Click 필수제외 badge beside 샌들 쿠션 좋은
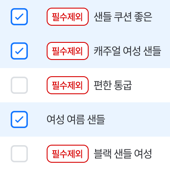Viewport: 170px width, 170px height. click(x=68, y=17)
